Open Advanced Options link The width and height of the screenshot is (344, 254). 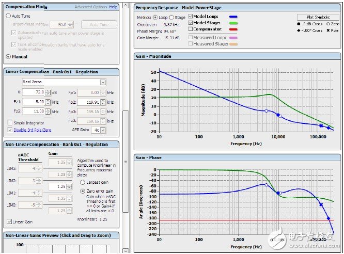[x=90, y=7]
